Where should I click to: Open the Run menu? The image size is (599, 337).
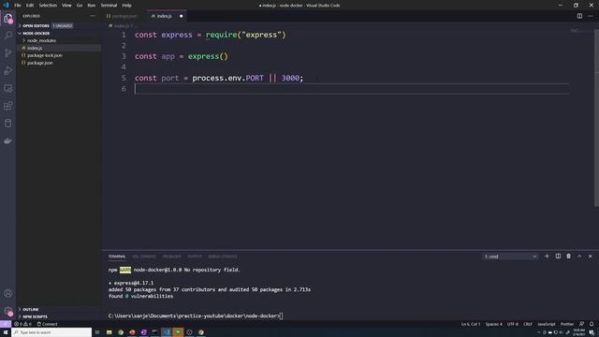pos(92,6)
